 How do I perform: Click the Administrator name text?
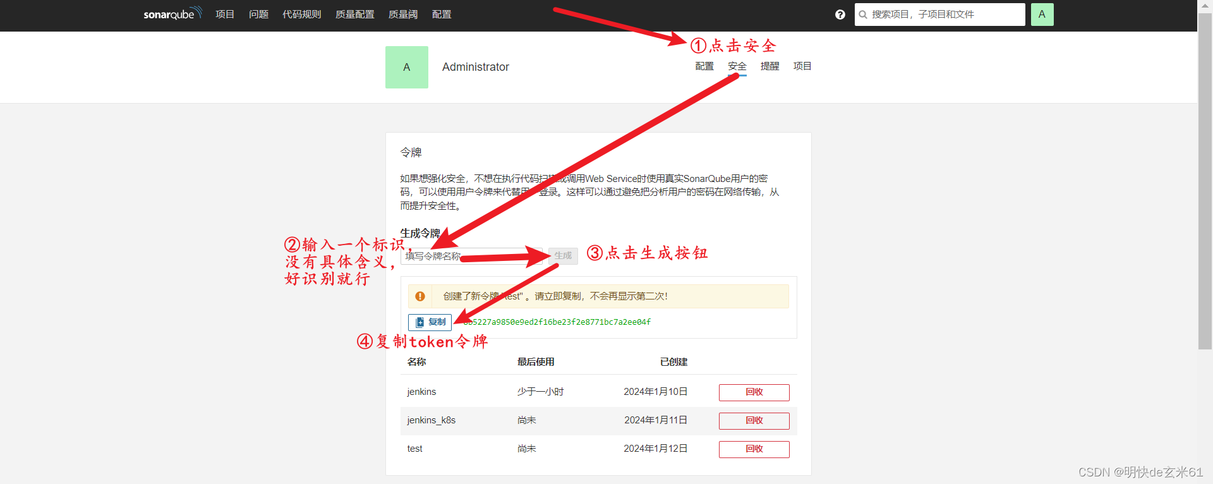[476, 67]
